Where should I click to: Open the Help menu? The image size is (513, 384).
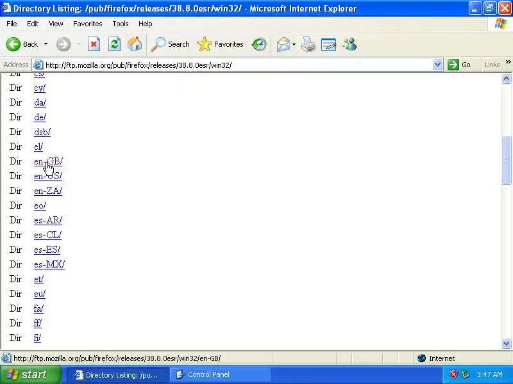[x=146, y=24]
